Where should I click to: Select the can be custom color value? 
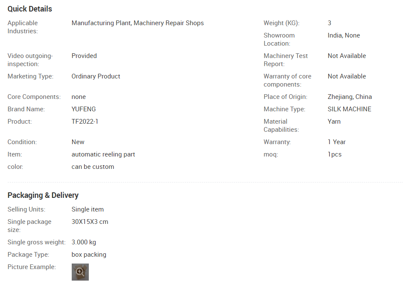click(93, 167)
